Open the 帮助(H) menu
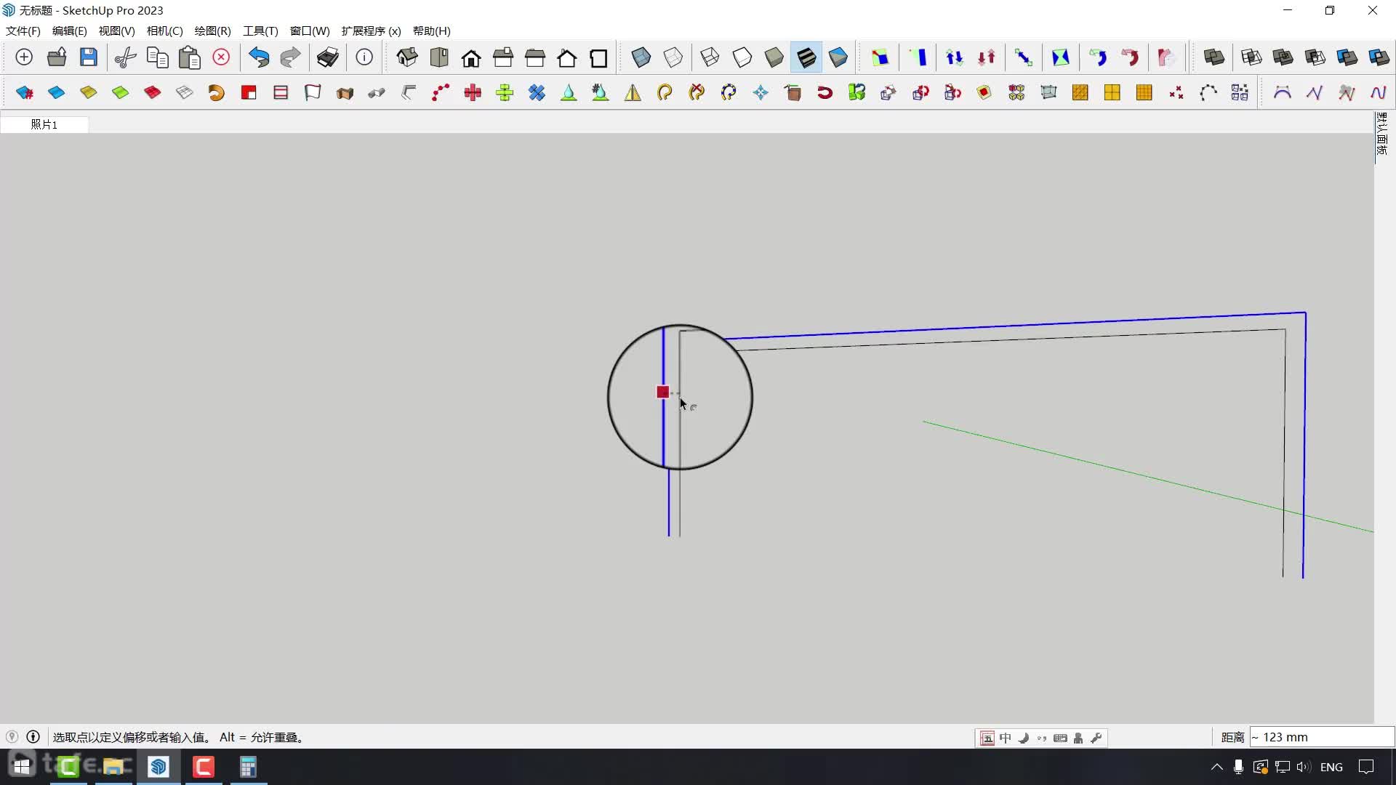 [432, 31]
